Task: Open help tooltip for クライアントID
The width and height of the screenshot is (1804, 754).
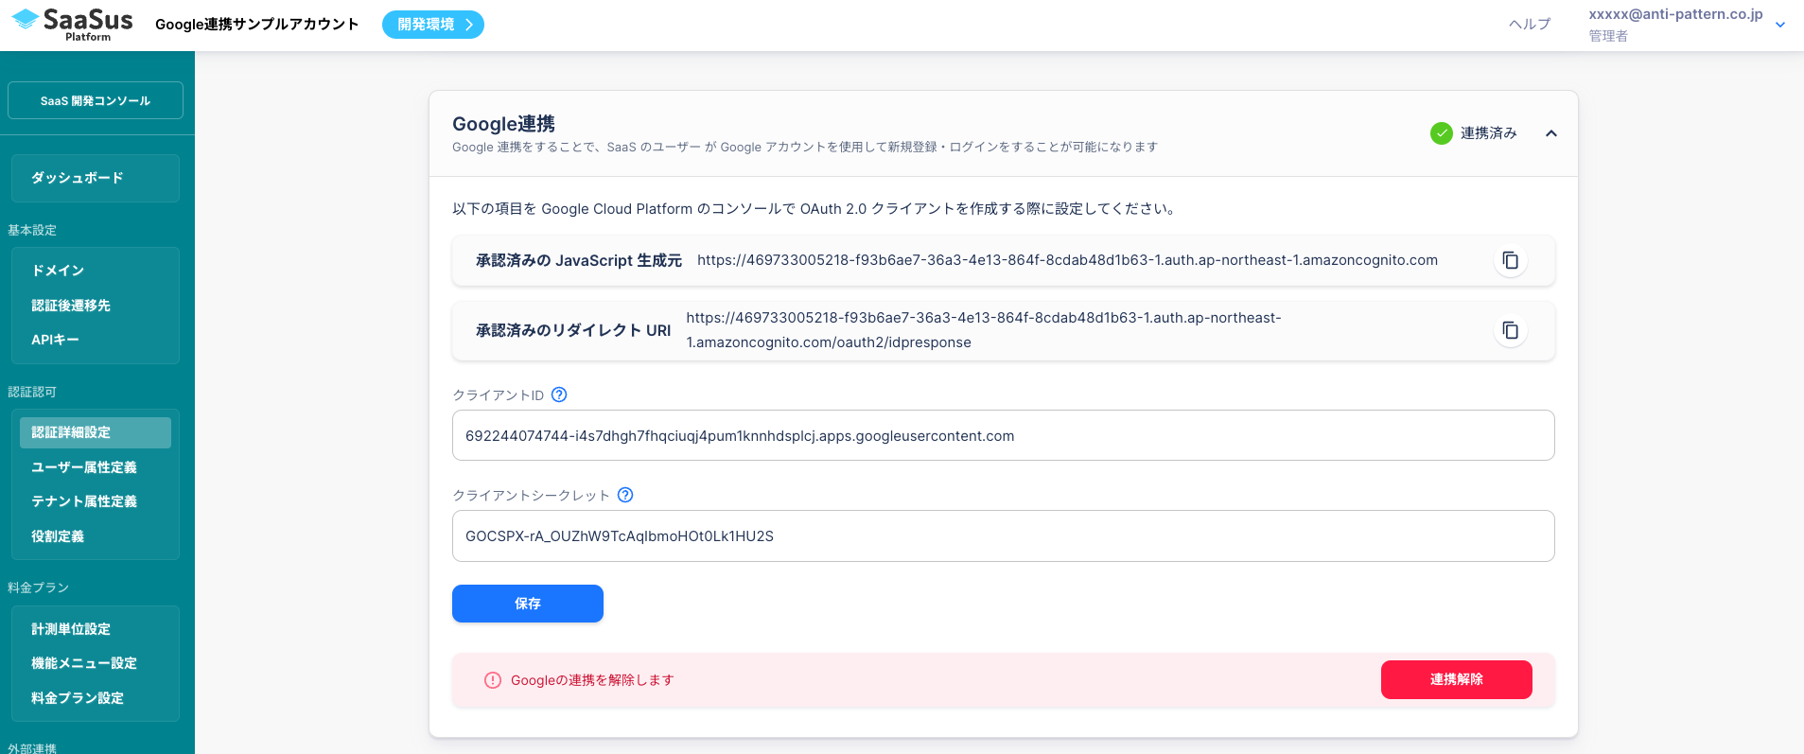Action: click(x=559, y=395)
